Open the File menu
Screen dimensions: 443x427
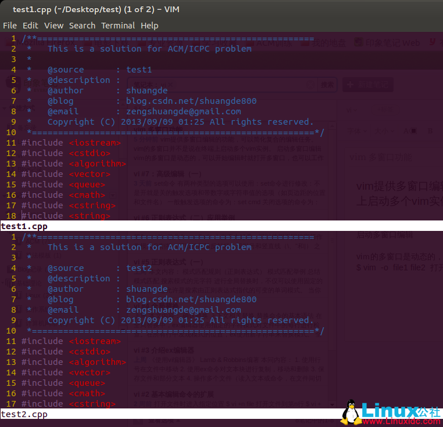click(9, 26)
